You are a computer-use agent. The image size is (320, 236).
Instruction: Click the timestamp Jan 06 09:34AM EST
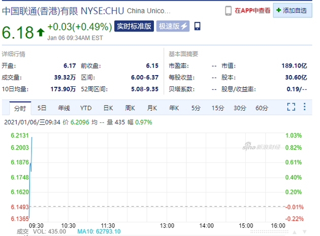coord(75,38)
